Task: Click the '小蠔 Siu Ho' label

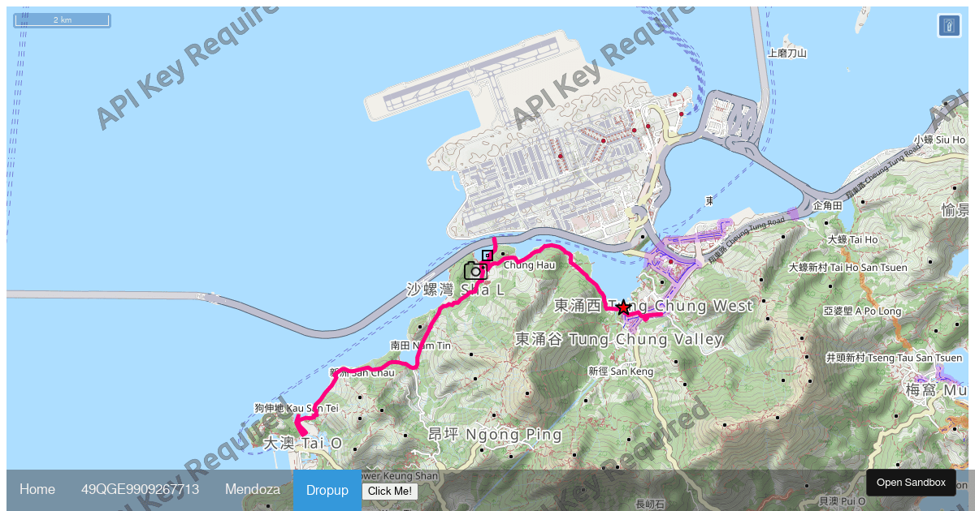Action: coord(939,140)
